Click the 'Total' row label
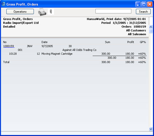This screenshot has height=136, width=154. tap(6, 62)
